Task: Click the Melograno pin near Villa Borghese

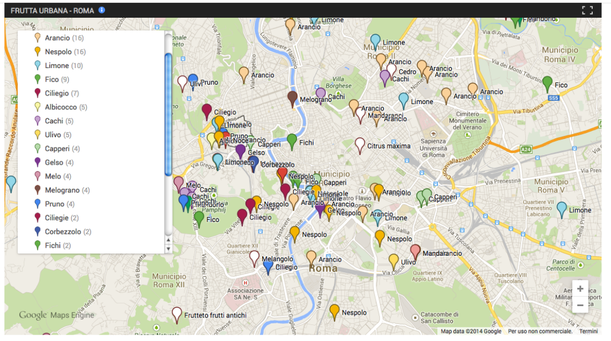Action: tap(292, 98)
